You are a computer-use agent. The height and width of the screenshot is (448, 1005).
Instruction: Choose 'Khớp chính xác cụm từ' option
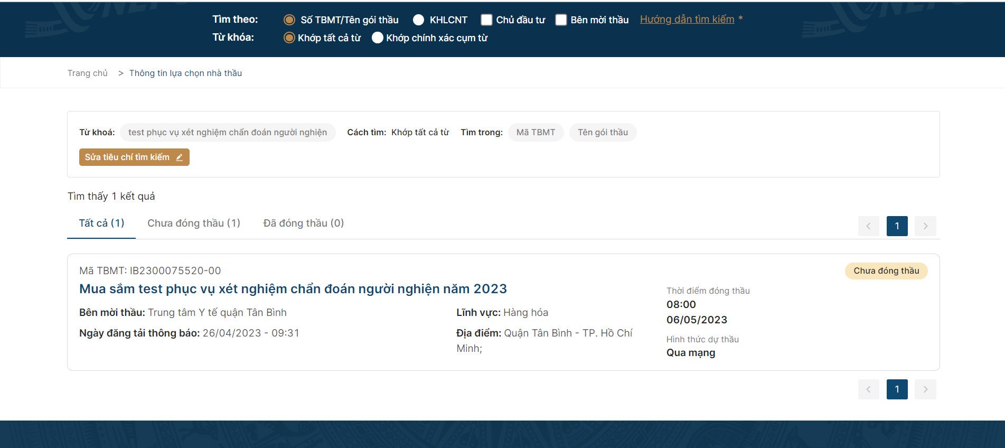pyautogui.click(x=377, y=38)
